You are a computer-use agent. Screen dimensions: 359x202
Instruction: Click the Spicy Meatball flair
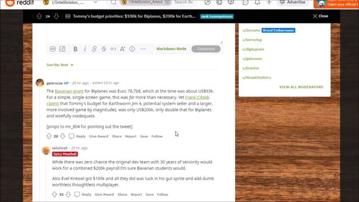pyautogui.click(x=65, y=154)
